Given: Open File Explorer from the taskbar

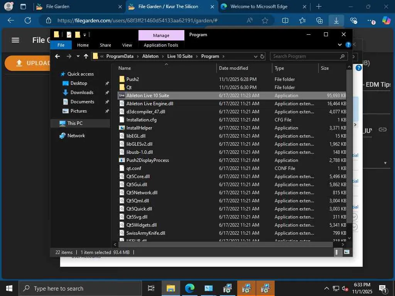Looking at the screenshot, I should 170,288.
